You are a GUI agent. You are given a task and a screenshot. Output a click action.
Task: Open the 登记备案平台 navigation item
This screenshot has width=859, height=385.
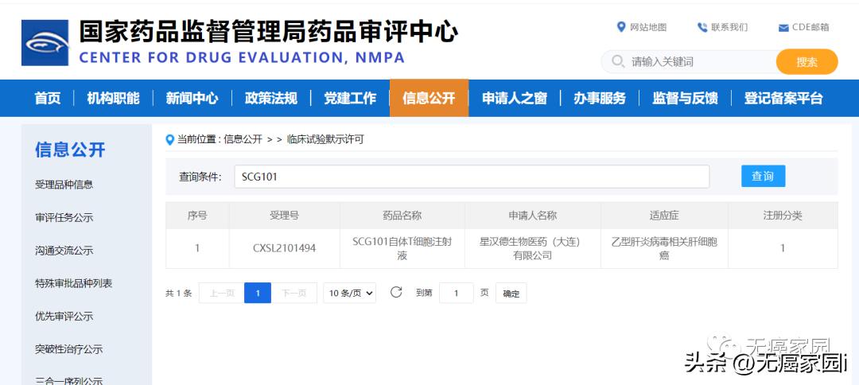[783, 99]
